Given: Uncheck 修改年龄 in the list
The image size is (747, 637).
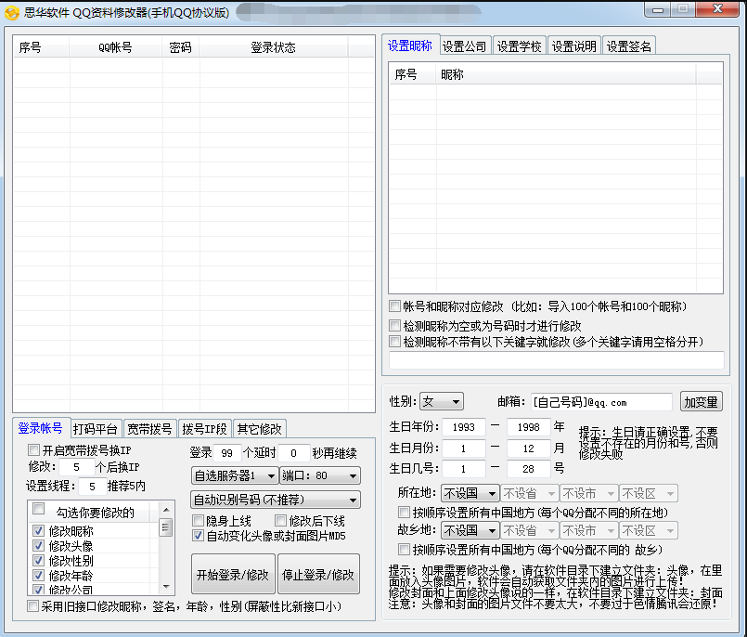Looking at the screenshot, I should [39, 575].
